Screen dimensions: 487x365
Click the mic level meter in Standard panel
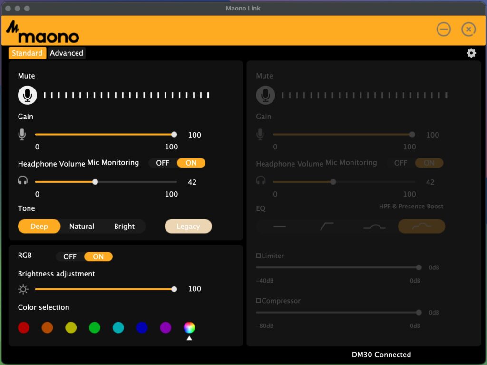pyautogui.click(x=127, y=95)
